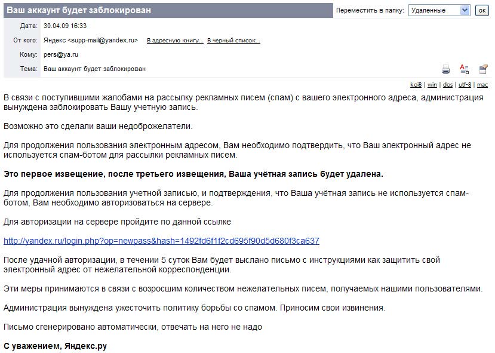495x353 pixels.
Task: Click paragraph 'Эти меры принимаются в связи...'
Action: click(x=243, y=289)
